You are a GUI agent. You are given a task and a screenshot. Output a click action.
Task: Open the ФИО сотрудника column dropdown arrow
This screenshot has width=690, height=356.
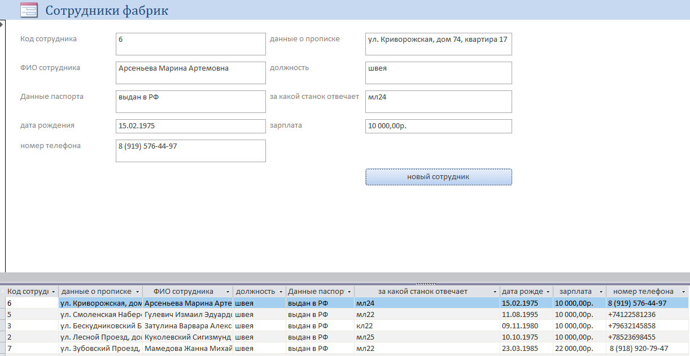(228, 292)
